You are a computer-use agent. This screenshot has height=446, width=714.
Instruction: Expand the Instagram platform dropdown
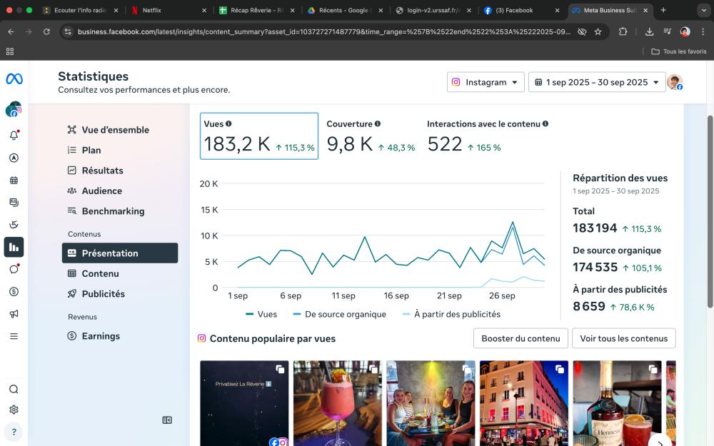tap(486, 82)
